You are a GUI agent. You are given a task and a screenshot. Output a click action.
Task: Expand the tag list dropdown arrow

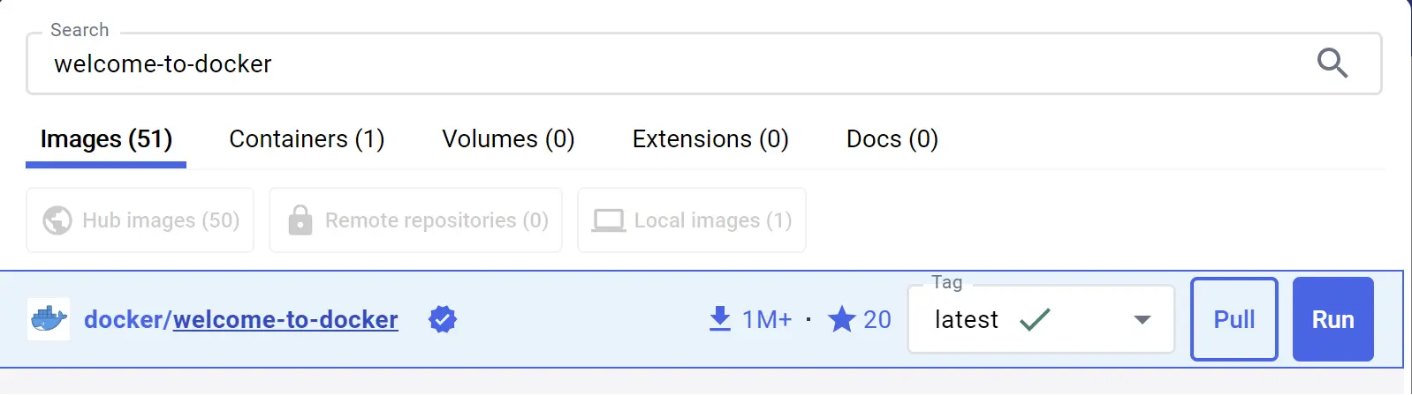coord(1142,319)
